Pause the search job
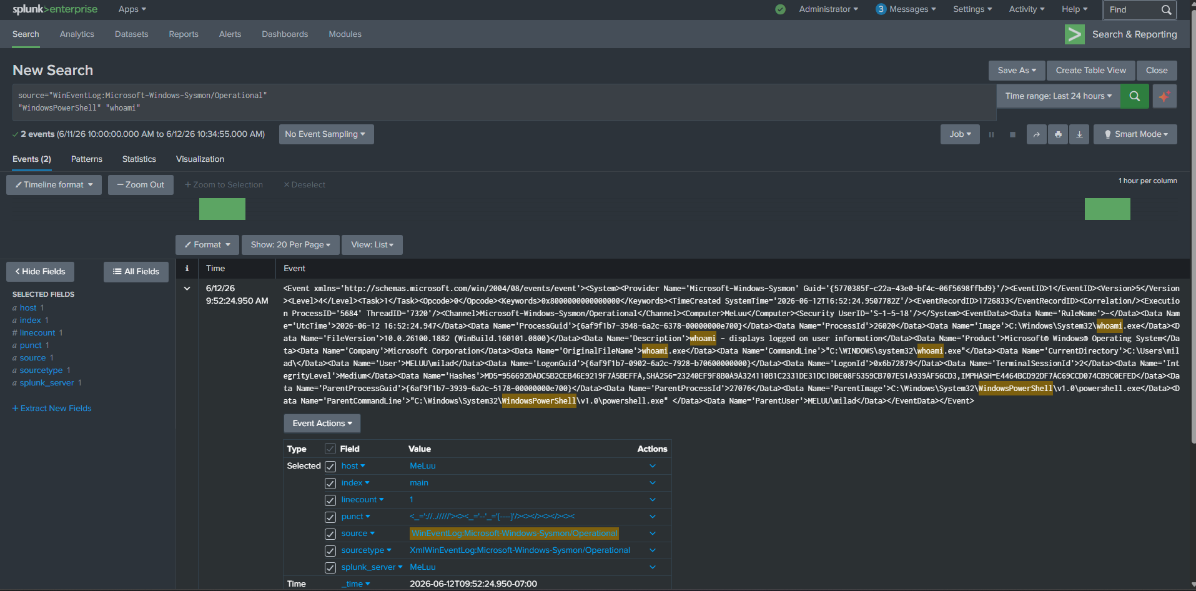Viewport: 1196px width, 591px height. coord(991,134)
